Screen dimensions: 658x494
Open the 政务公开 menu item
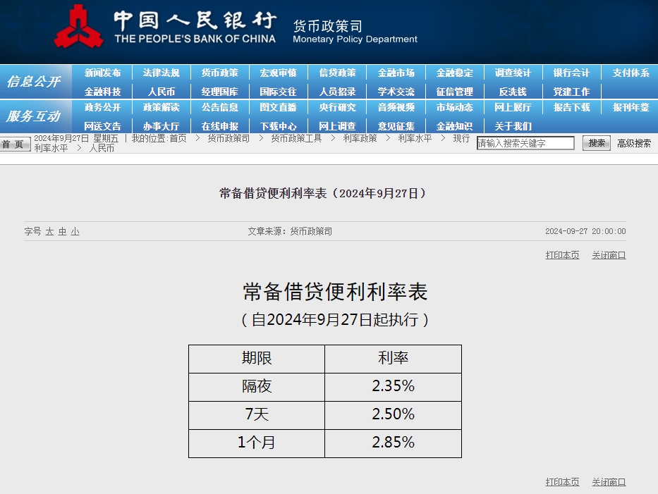click(x=102, y=108)
